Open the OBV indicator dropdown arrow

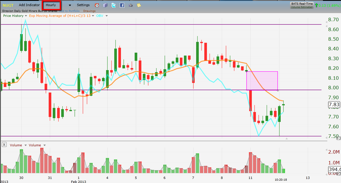pyautogui.click(x=107, y=16)
